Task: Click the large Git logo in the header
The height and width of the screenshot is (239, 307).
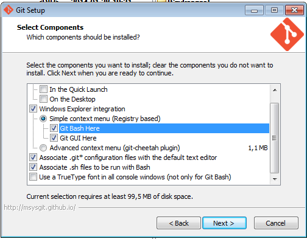Action: coord(287,34)
